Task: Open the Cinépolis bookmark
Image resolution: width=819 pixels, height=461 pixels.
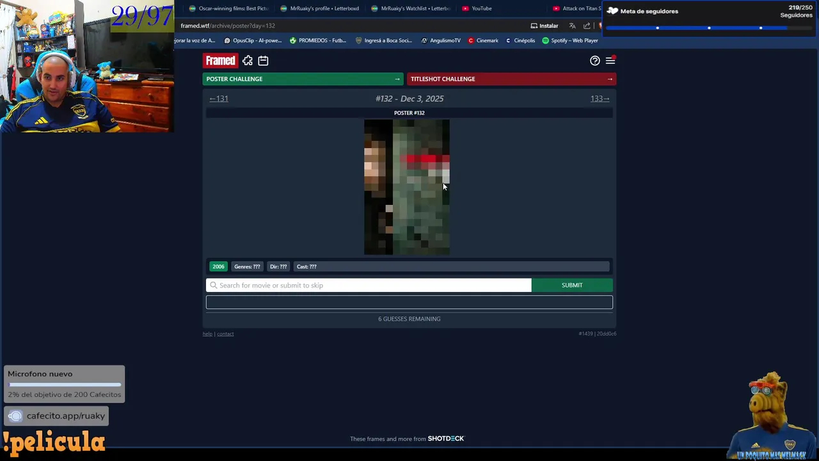Action: pyautogui.click(x=520, y=40)
